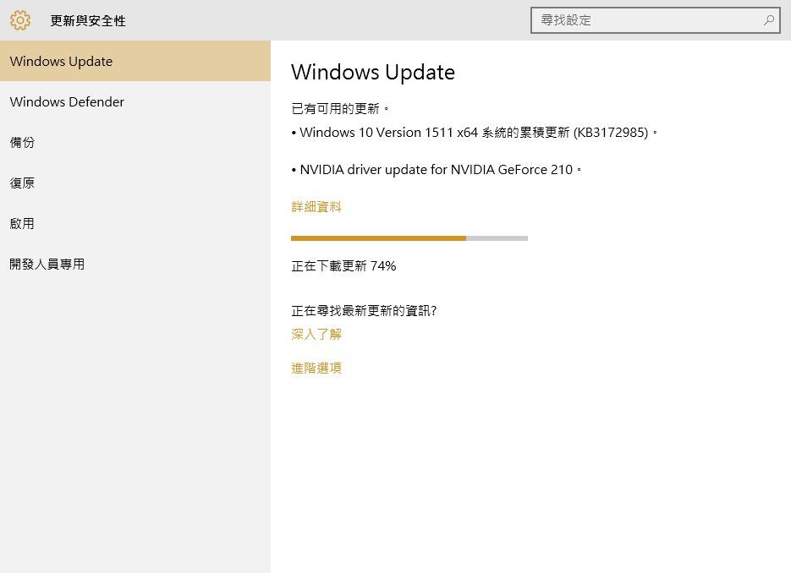Click the 更新與安全性 window title
Image resolution: width=791 pixels, height=573 pixels.
point(88,20)
